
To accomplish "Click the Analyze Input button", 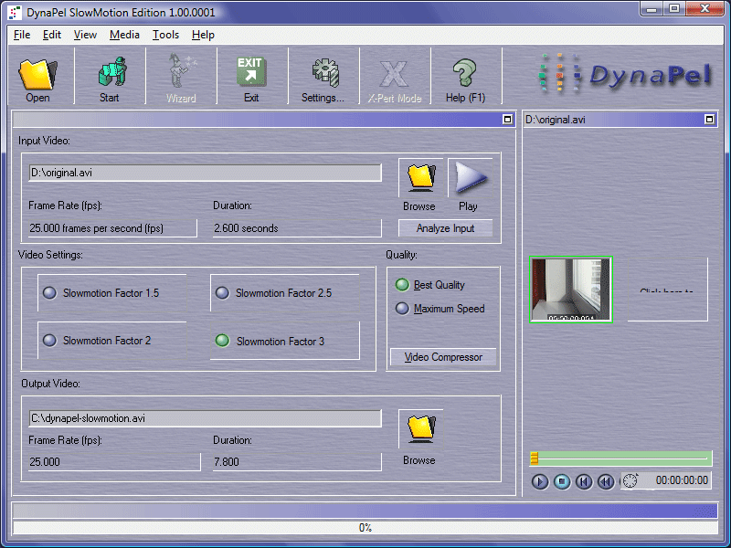I will [445, 228].
